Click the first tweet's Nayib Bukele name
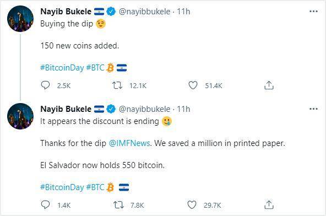Viewport: 326px width, 216px height. pyautogui.click(x=66, y=12)
